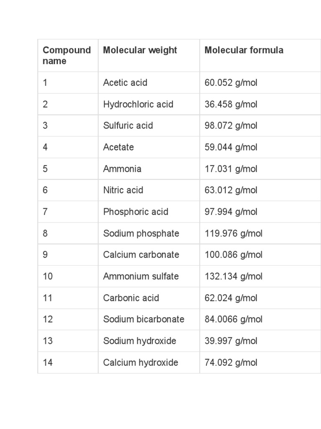Image resolution: width=321 pixels, height=429 pixels.
Task: Click the Sulfuric acid entry
Action: 128,126
